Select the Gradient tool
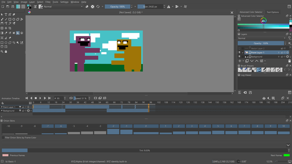 [x=2, y=33]
